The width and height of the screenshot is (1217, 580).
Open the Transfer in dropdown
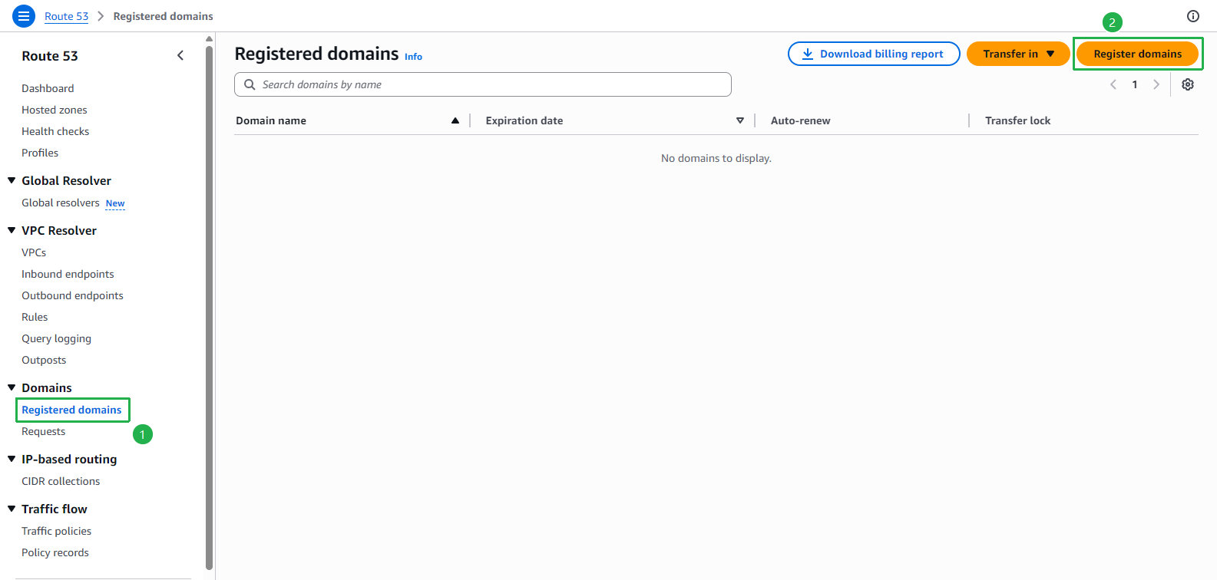tap(1018, 54)
